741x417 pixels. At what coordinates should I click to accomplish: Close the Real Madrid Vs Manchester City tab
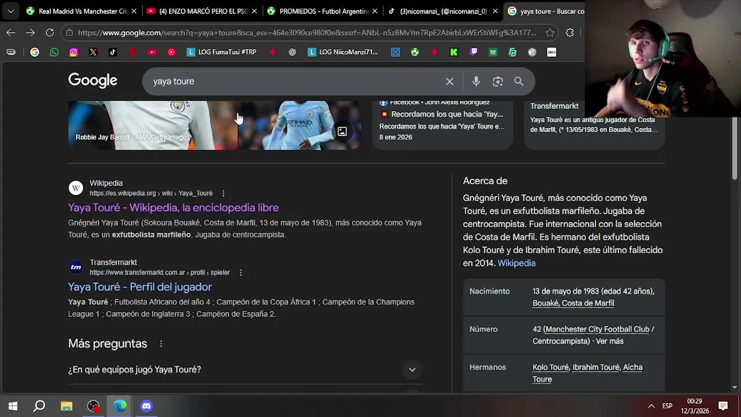click(134, 11)
